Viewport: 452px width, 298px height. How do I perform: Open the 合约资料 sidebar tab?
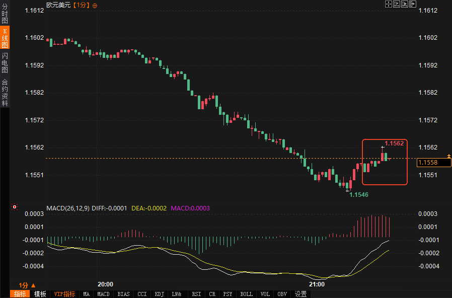(x=5, y=92)
